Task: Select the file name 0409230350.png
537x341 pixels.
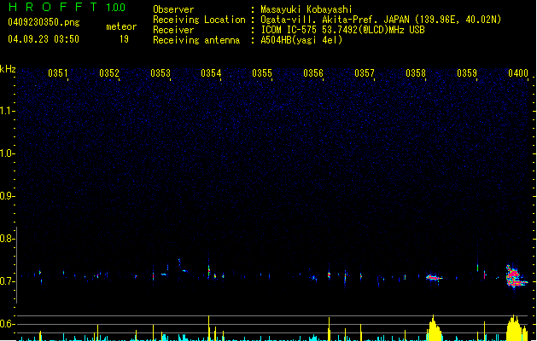Action: point(44,22)
